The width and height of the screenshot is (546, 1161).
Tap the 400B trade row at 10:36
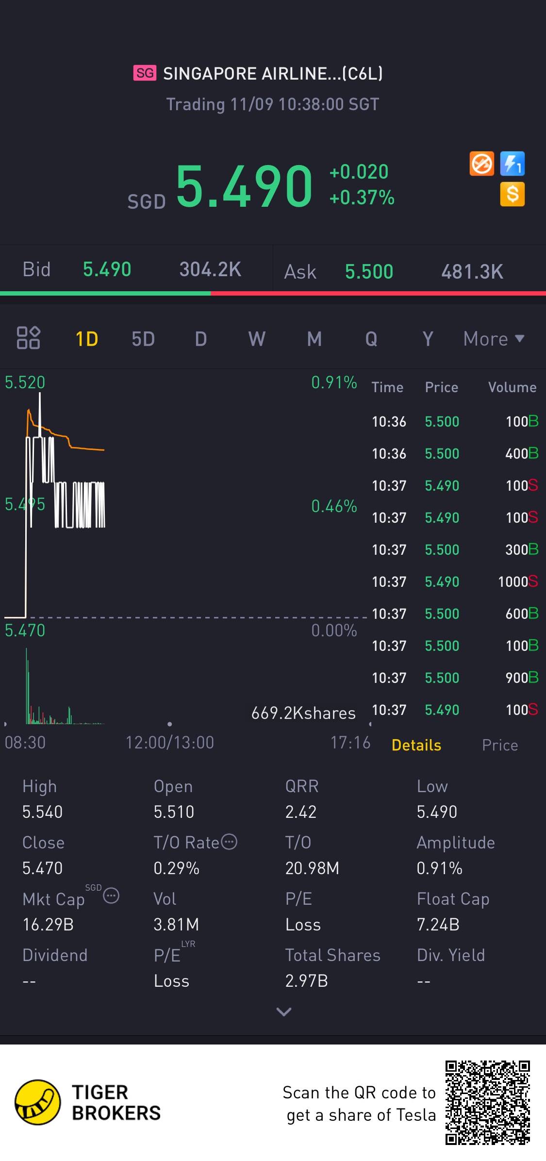pyautogui.click(x=455, y=453)
